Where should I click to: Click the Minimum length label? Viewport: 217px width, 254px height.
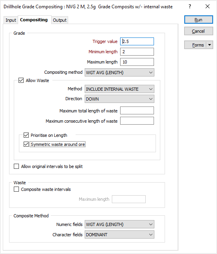(x=103, y=52)
